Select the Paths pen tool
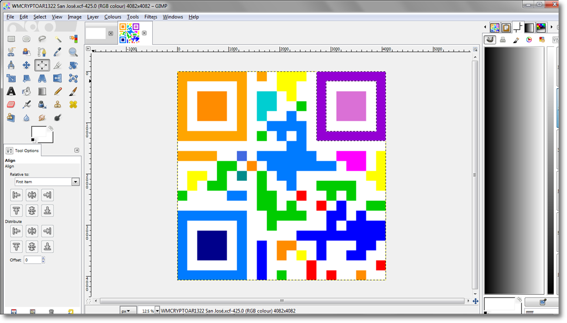Screen dimensions: 567x323 [42, 52]
